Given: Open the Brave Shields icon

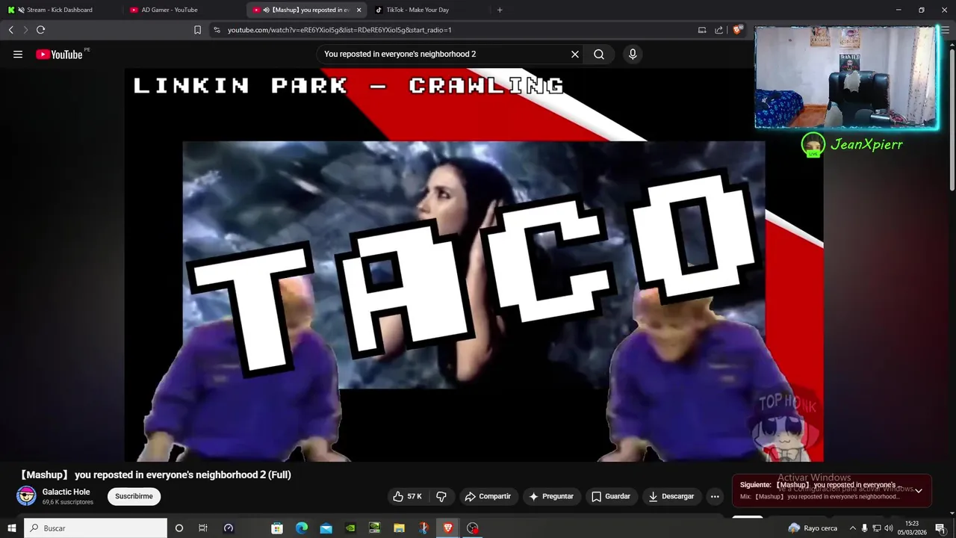Looking at the screenshot, I should [x=738, y=30].
